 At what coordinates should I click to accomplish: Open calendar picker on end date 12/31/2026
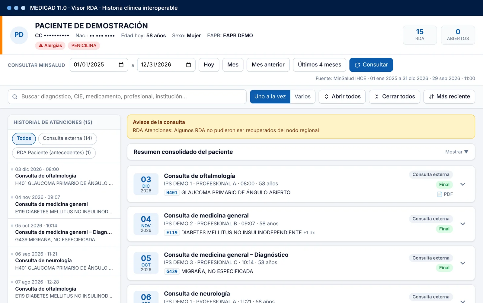(188, 65)
